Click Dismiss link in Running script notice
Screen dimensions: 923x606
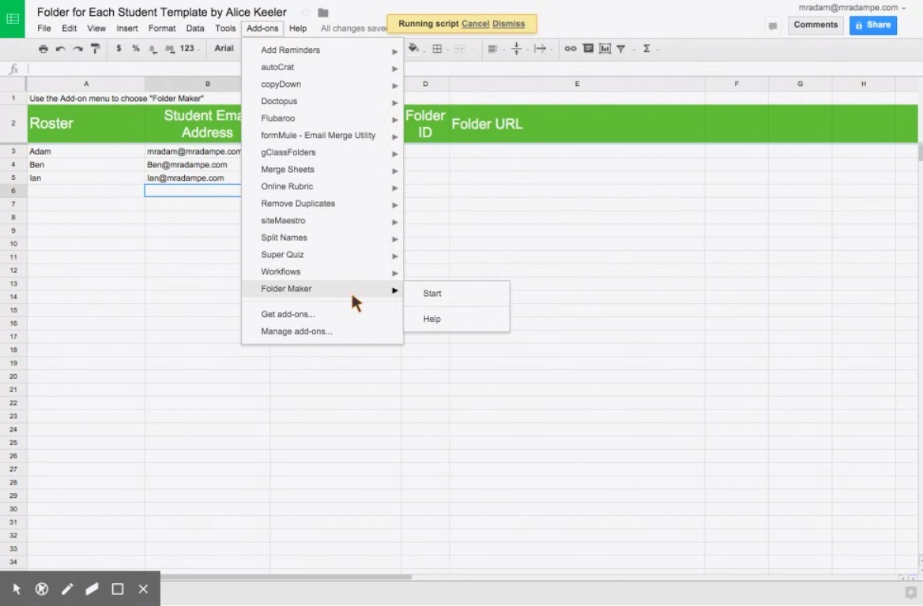(x=509, y=24)
